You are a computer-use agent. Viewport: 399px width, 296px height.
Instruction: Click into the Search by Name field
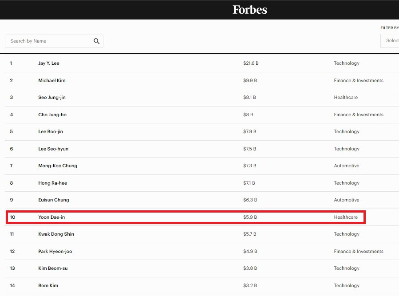[49, 41]
